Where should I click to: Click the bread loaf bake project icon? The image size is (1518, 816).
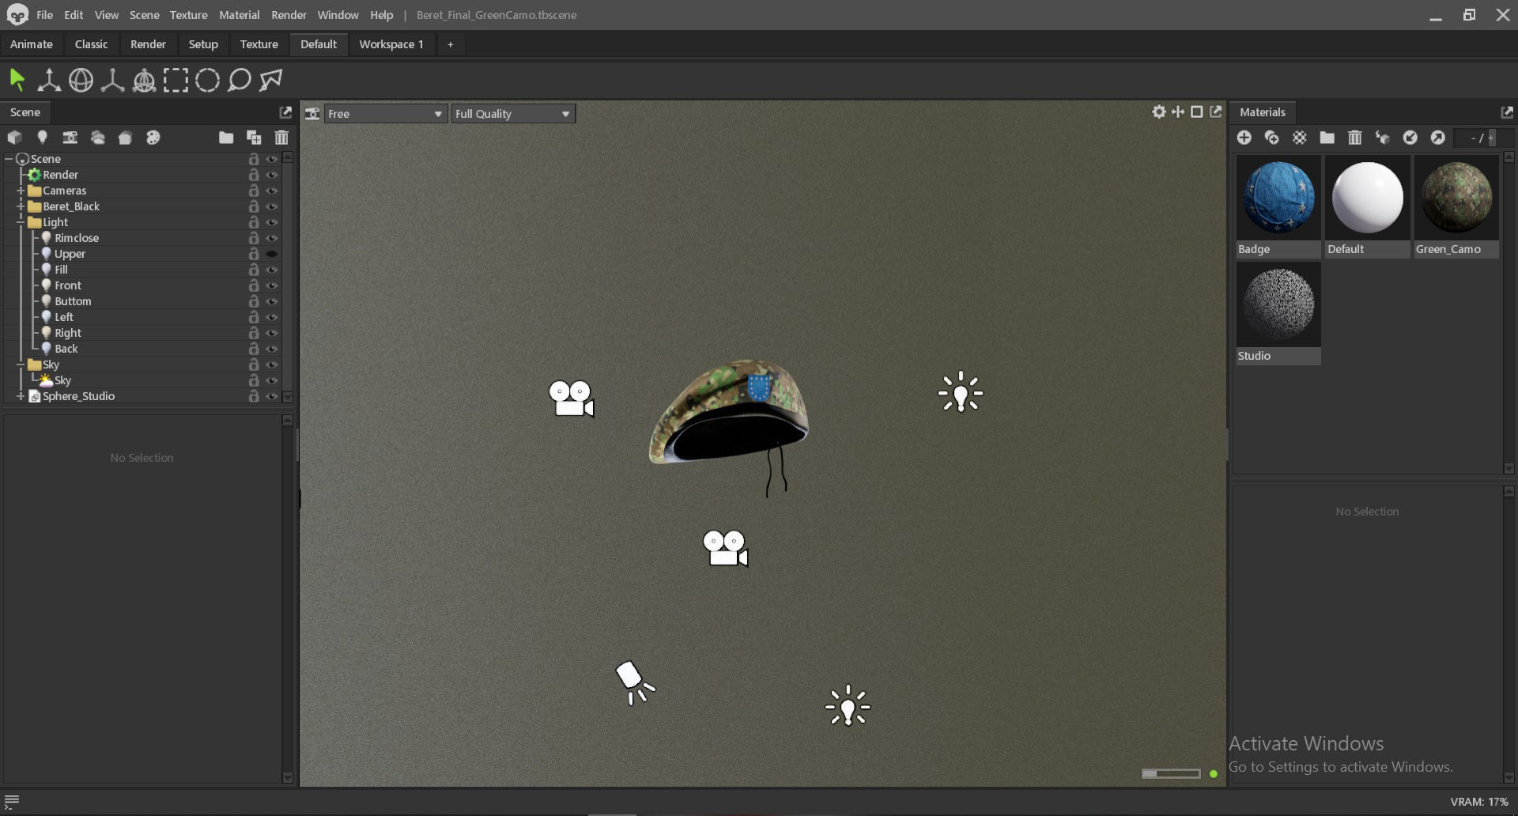pos(125,138)
